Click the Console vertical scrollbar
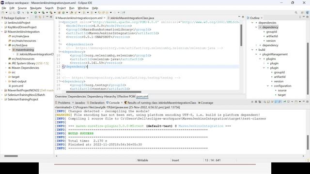310x174 pixels. pos(308,143)
